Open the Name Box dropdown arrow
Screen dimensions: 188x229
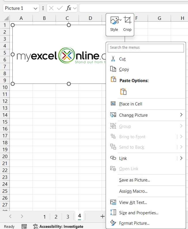[x=35, y=8]
